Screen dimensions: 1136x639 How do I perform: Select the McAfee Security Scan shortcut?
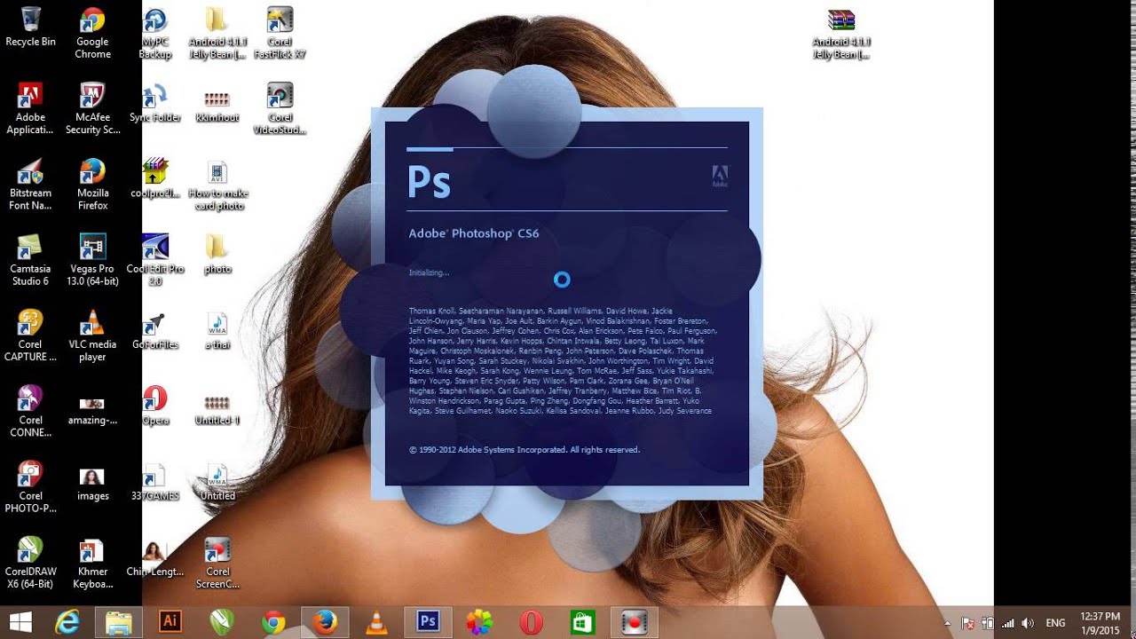coord(92,108)
